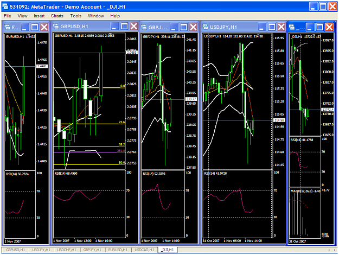The image size is (339, 255).
Task: Close the GBPUSD,H1 chart window
Action: [x=134, y=27]
